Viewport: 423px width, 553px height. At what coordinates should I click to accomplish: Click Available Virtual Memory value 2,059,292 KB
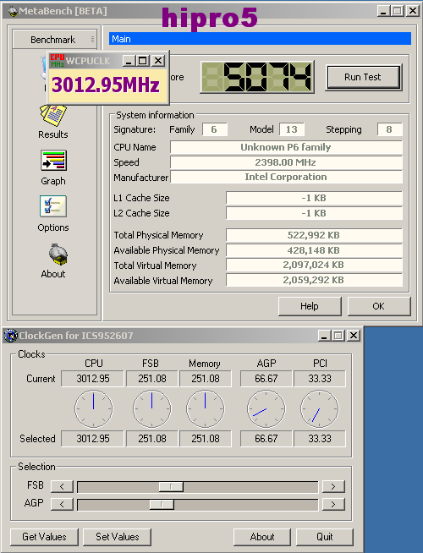pyautogui.click(x=314, y=280)
